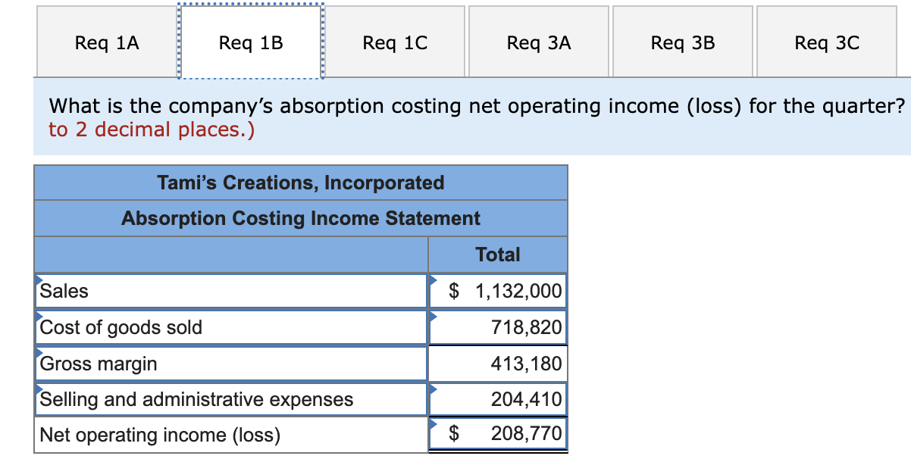Click the Tami's Creations, Incorporated title
Viewport: 911px width, 459px height.
tap(301, 183)
